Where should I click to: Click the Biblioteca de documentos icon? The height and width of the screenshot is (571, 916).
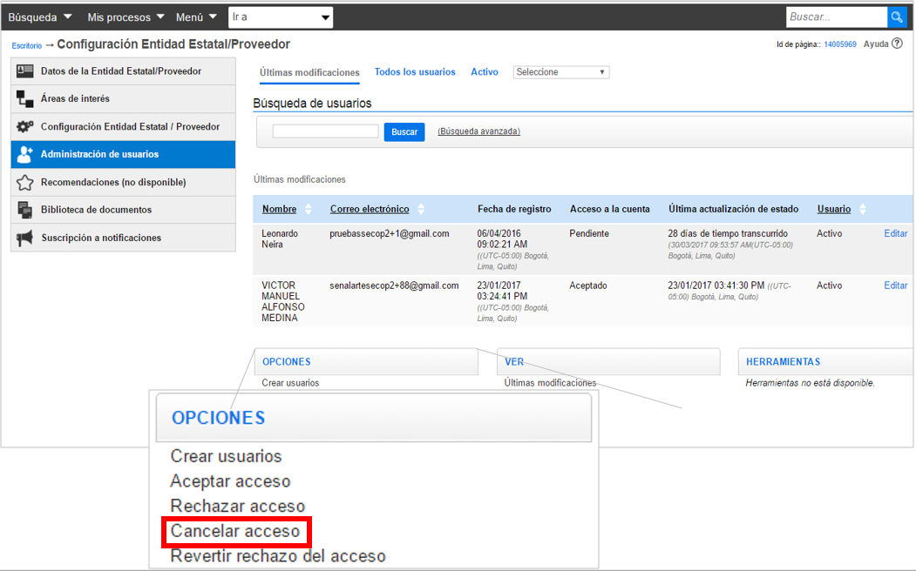click(25, 210)
